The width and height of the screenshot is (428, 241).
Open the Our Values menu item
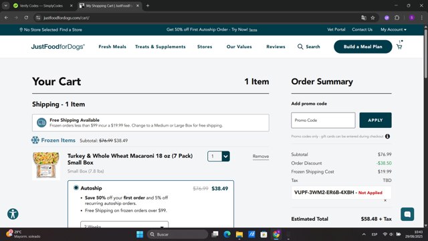[x=239, y=47]
